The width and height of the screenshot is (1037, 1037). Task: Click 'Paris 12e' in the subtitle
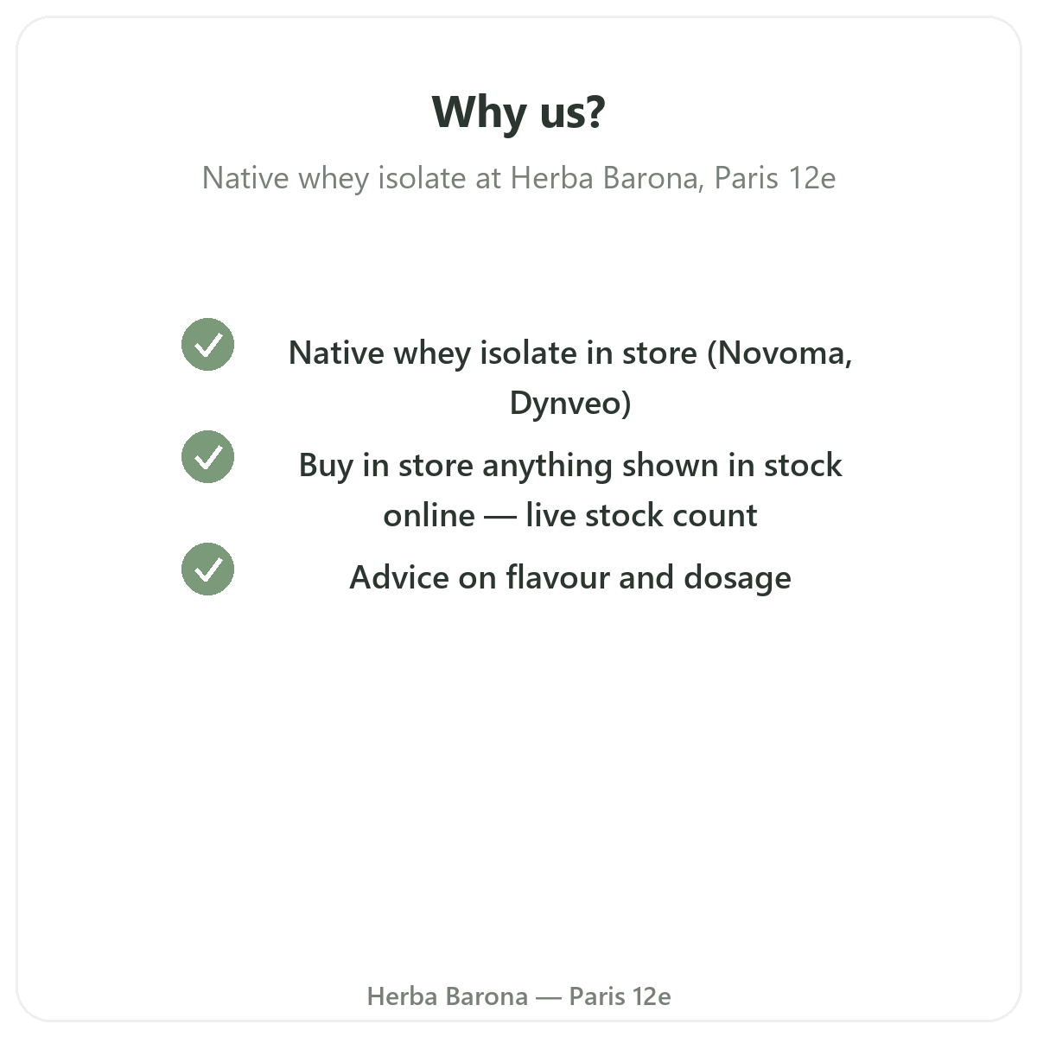coord(775,178)
